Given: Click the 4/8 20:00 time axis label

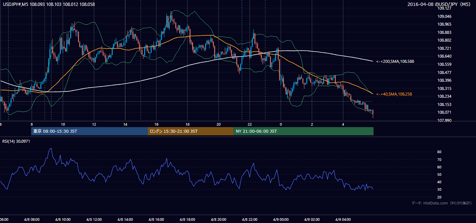Looking at the screenshot, I should (x=218, y=219).
